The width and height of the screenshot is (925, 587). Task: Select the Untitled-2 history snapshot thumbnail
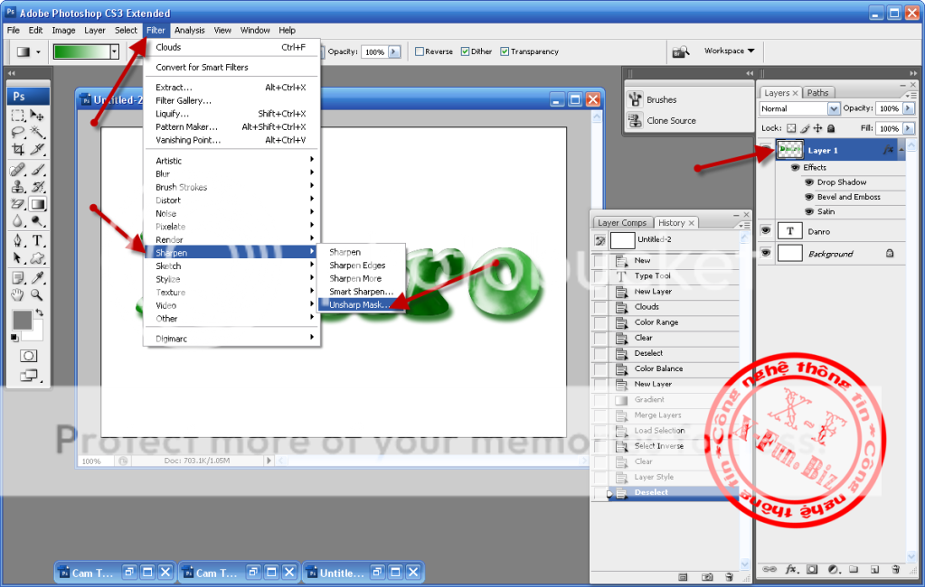click(x=622, y=240)
